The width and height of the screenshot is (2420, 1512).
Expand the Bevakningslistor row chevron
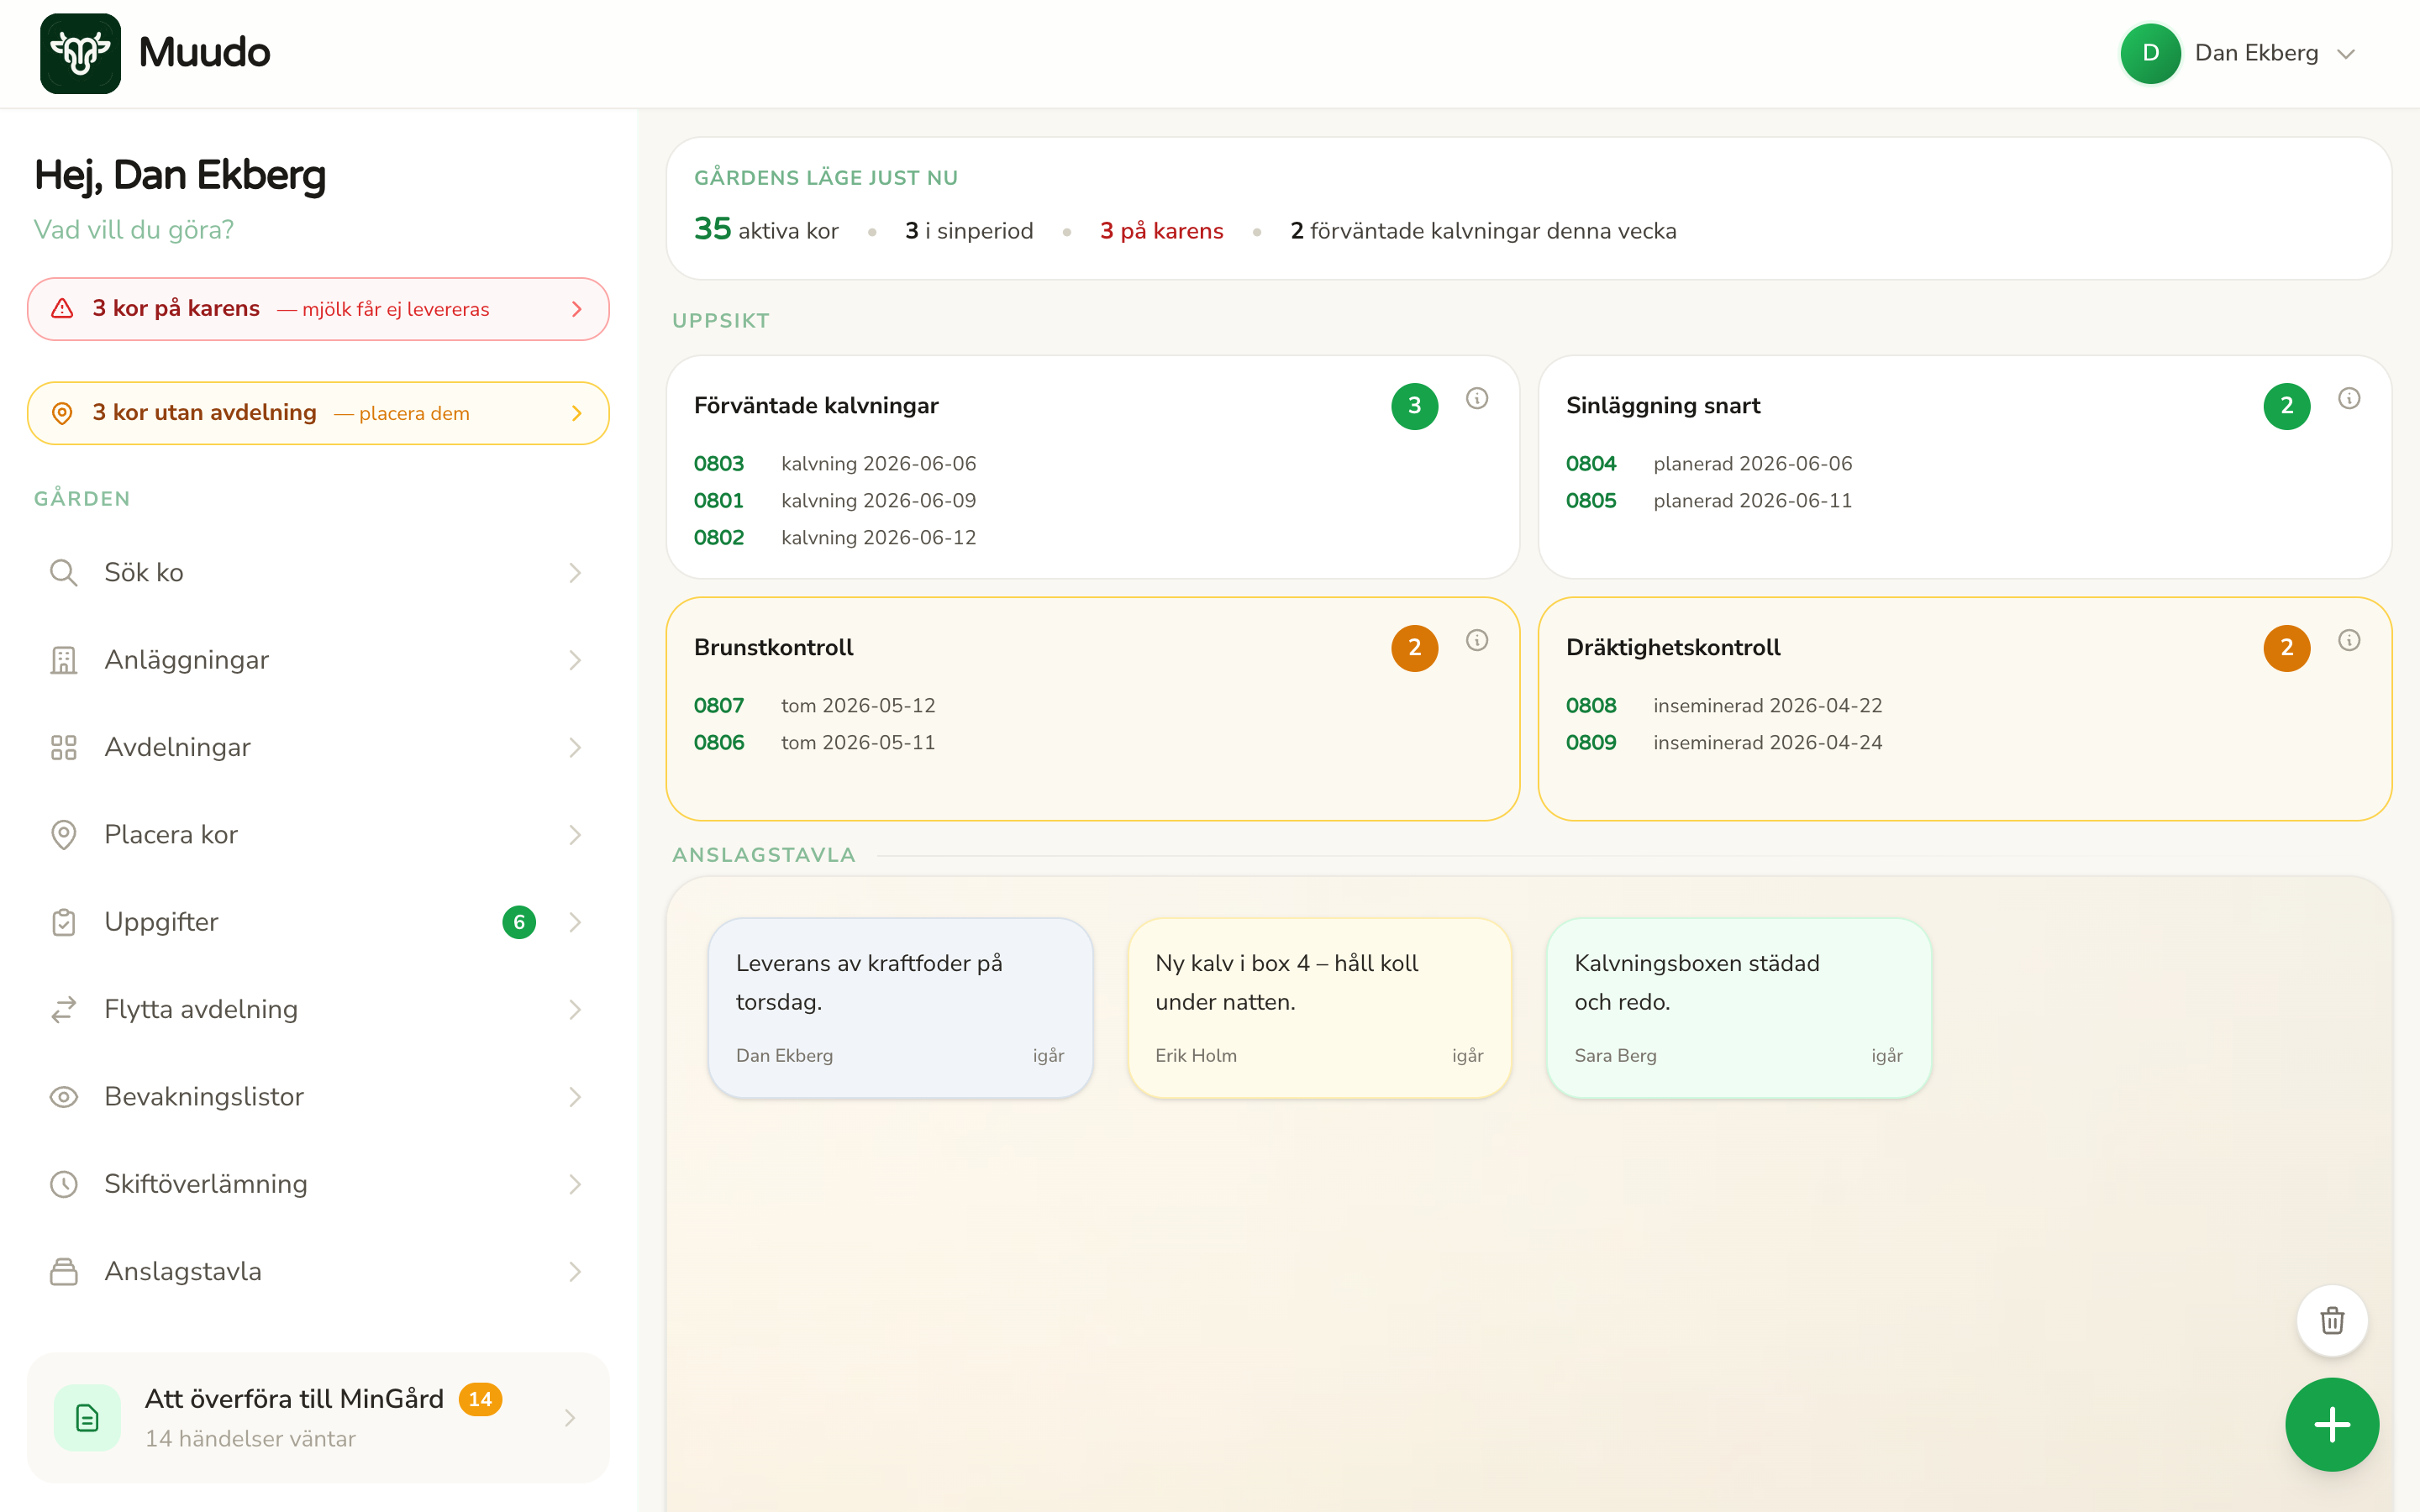pos(575,1097)
